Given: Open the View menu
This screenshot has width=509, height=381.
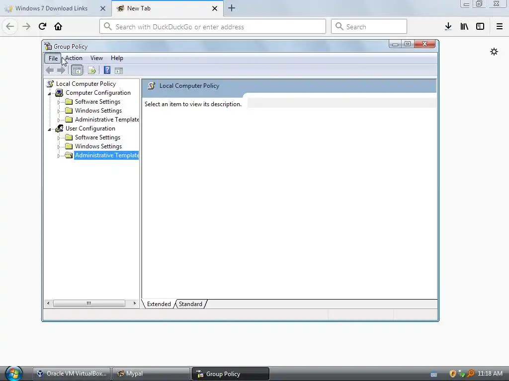Looking at the screenshot, I should coord(96,58).
